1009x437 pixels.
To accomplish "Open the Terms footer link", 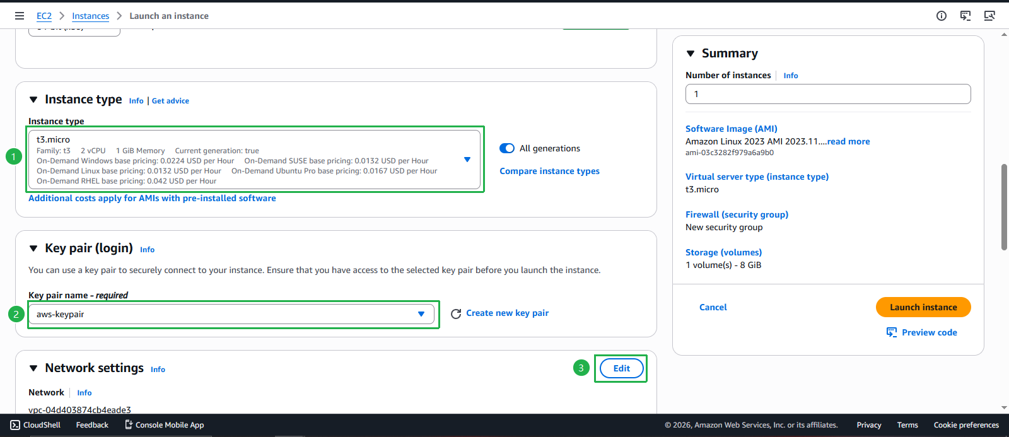I will pyautogui.click(x=907, y=425).
